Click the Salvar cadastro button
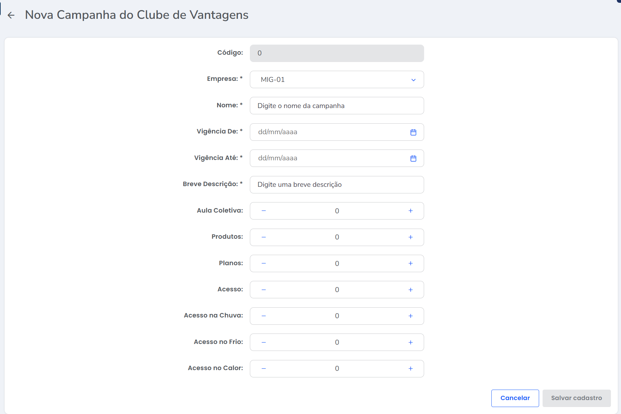 point(576,398)
